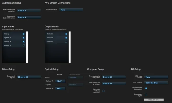This screenshot has width=172, height=103.
Task: Click the Optical A inputs ADAT button
Action: (x=60, y=81)
